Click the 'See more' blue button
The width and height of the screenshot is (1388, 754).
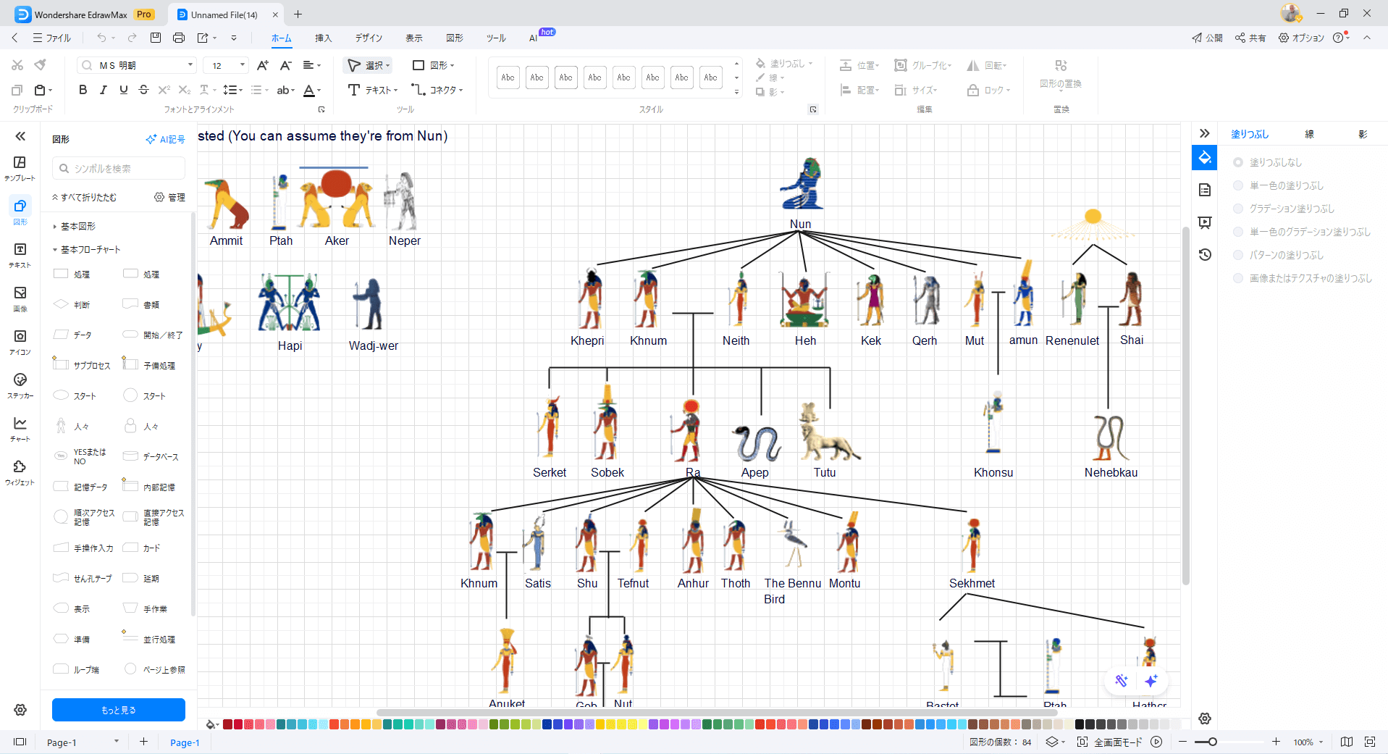pos(119,710)
